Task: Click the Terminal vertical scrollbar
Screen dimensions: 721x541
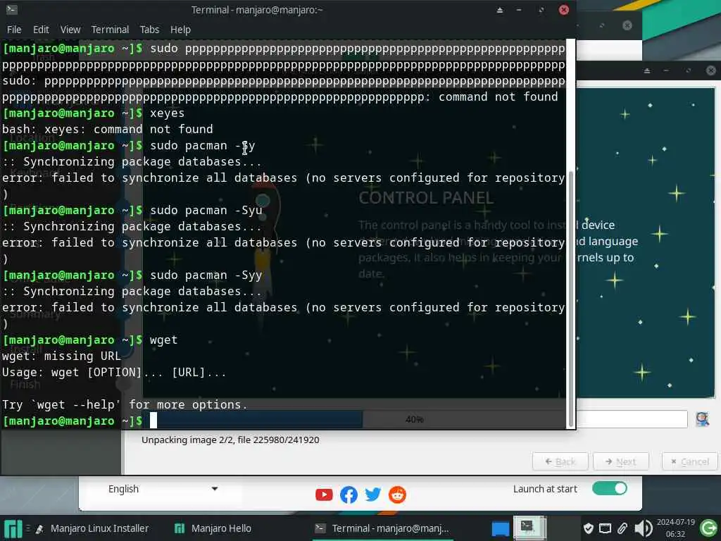Action: click(571, 298)
